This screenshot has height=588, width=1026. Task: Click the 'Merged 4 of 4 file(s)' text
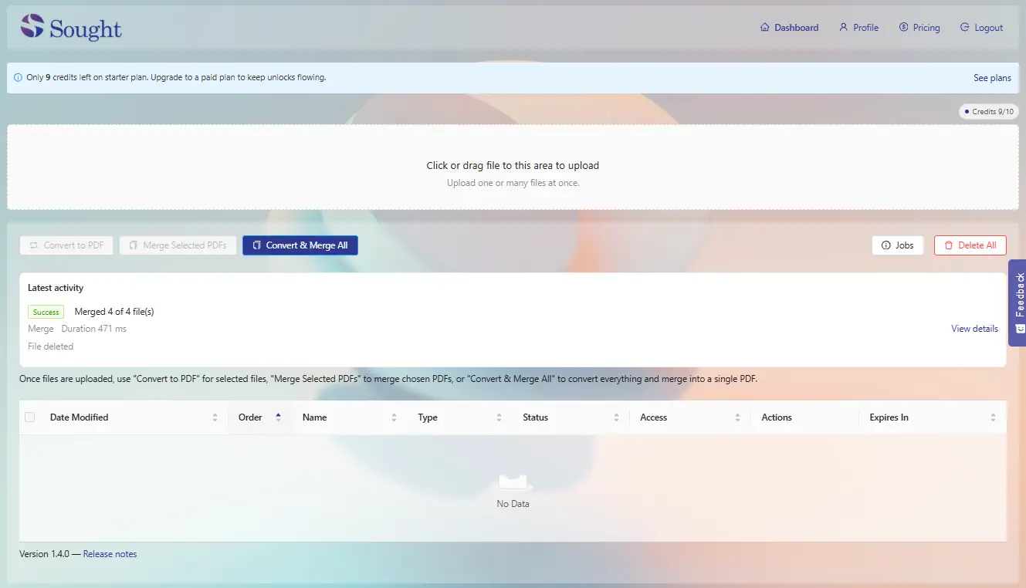[114, 312]
